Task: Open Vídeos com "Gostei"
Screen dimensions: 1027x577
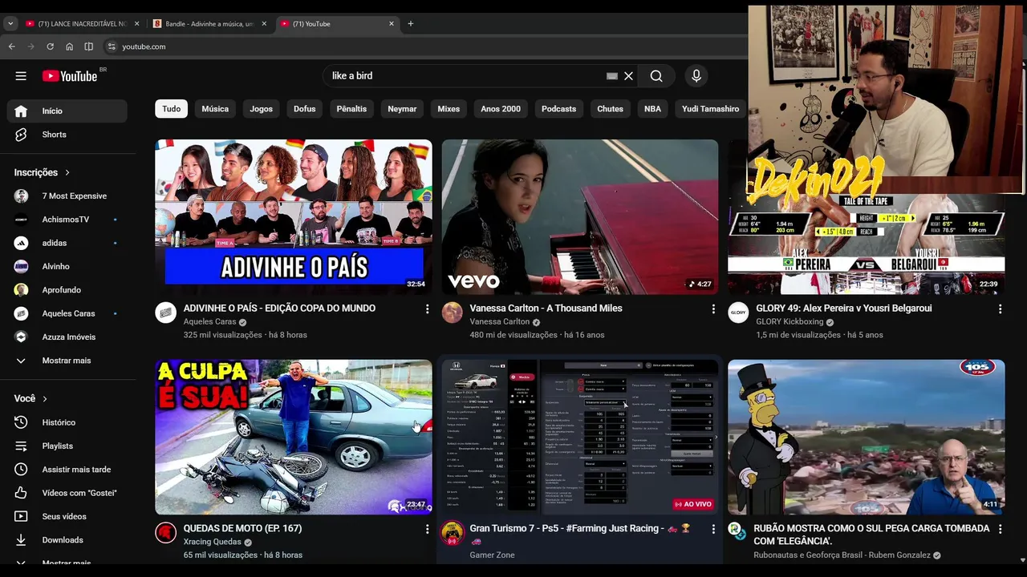Action: pos(67,493)
